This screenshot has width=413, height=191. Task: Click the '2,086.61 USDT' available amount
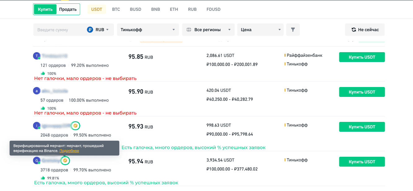(220, 56)
